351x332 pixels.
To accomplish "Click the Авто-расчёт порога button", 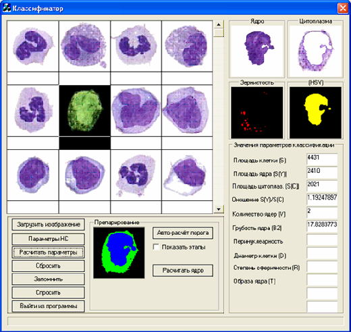I will 183,233.
